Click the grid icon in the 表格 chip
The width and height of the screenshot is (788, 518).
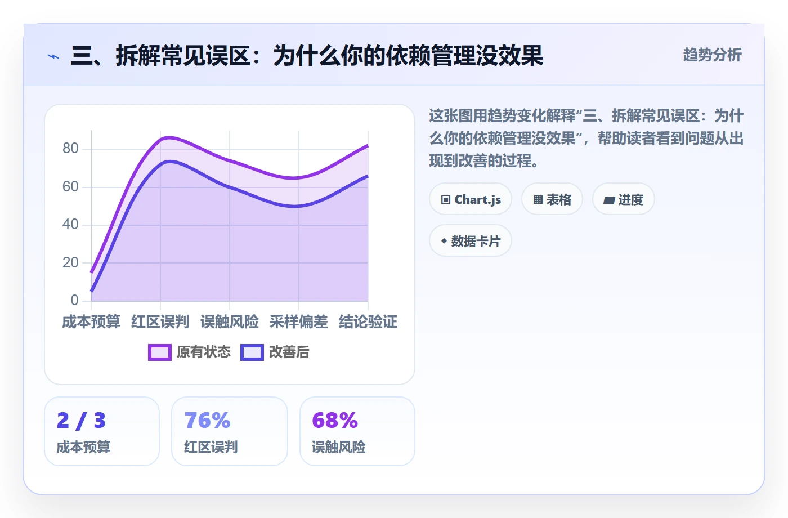[x=538, y=200]
